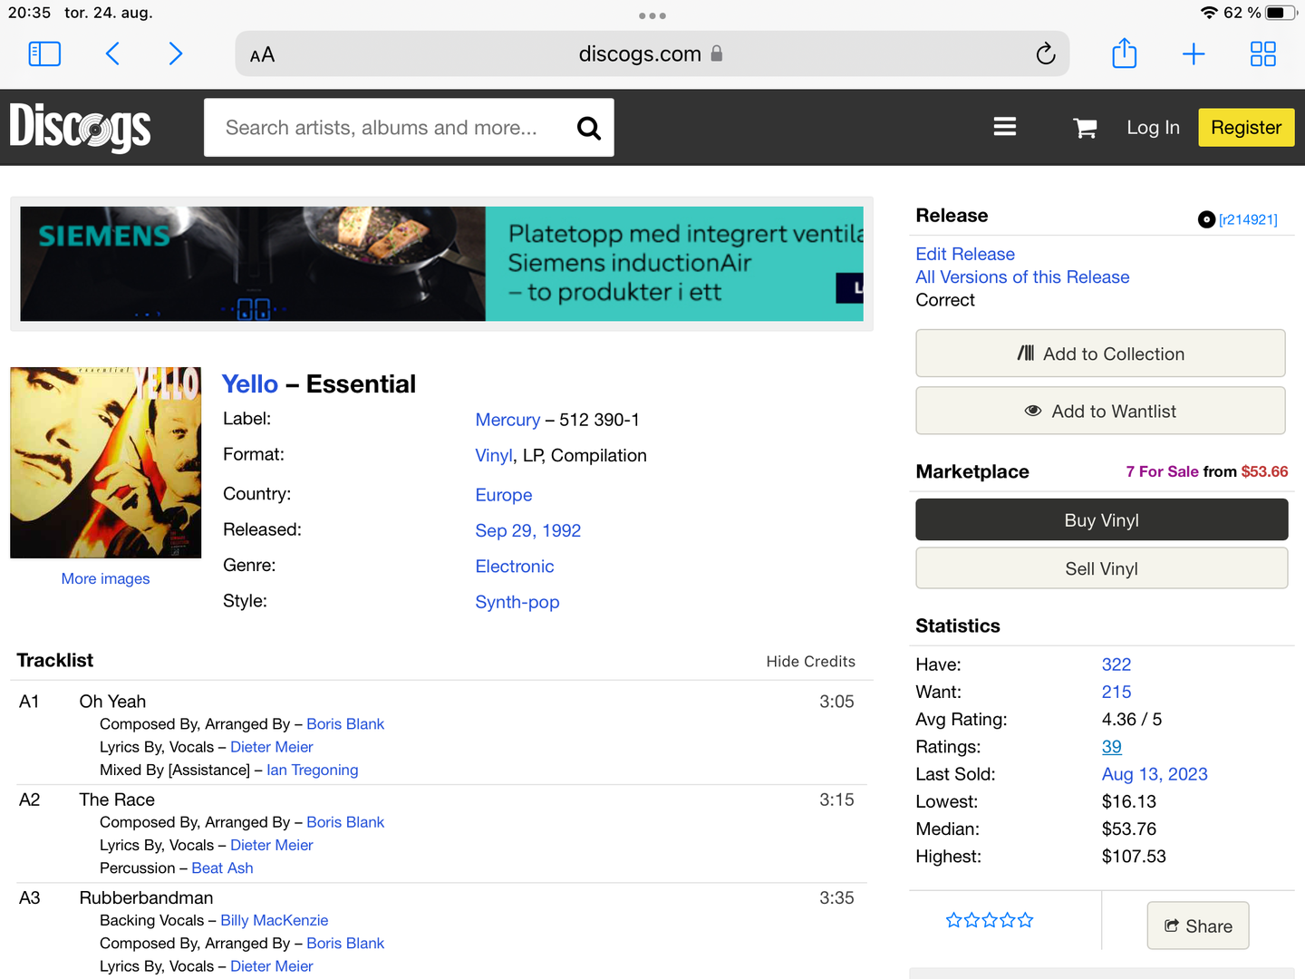The width and height of the screenshot is (1305, 979).
Task: Click the Buy Vinyl button
Action: (1101, 520)
